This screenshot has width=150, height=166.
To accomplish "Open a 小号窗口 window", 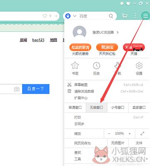I will [118, 107].
